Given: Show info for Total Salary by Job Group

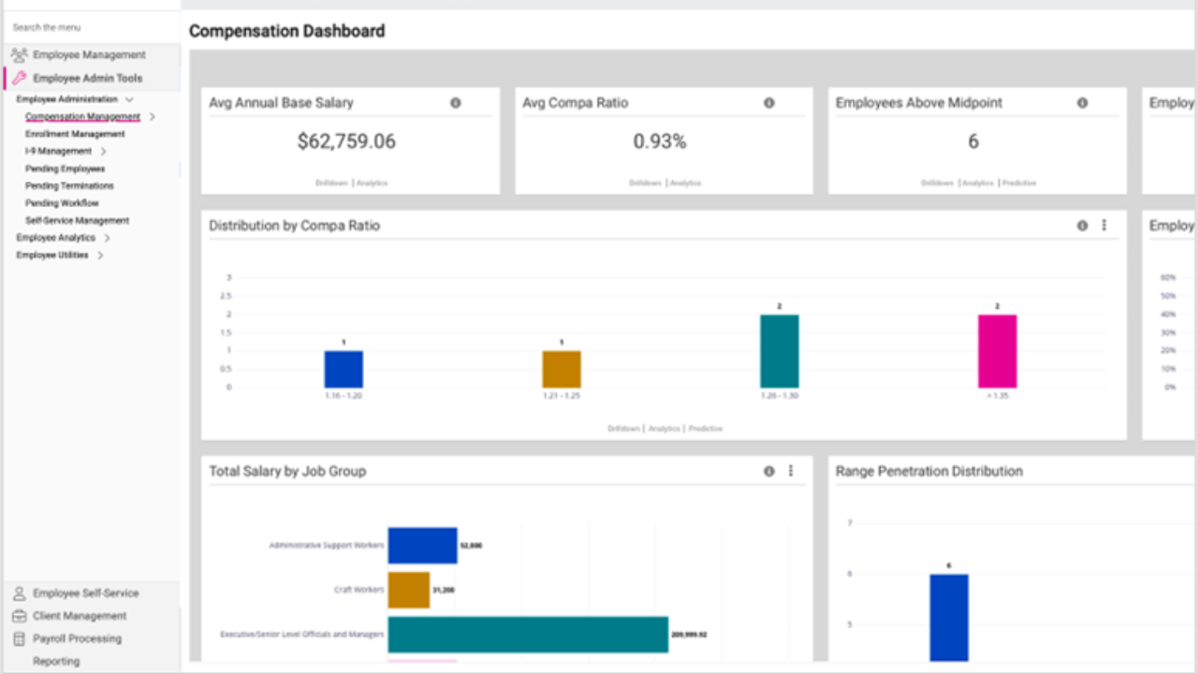Looking at the screenshot, I should click(x=769, y=471).
